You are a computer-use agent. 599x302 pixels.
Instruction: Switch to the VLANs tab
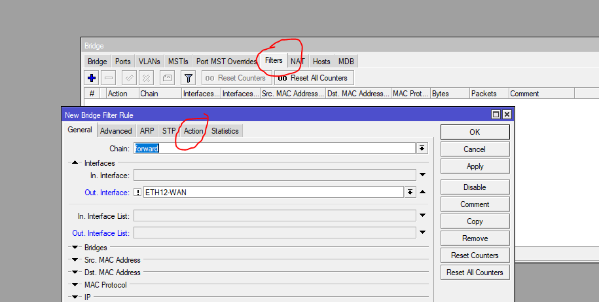(x=149, y=61)
